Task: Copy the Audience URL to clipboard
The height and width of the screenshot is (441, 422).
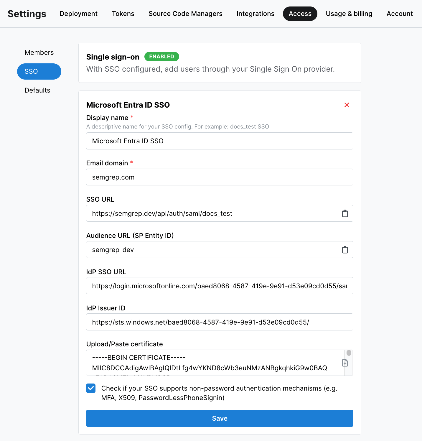Action: [345, 249]
